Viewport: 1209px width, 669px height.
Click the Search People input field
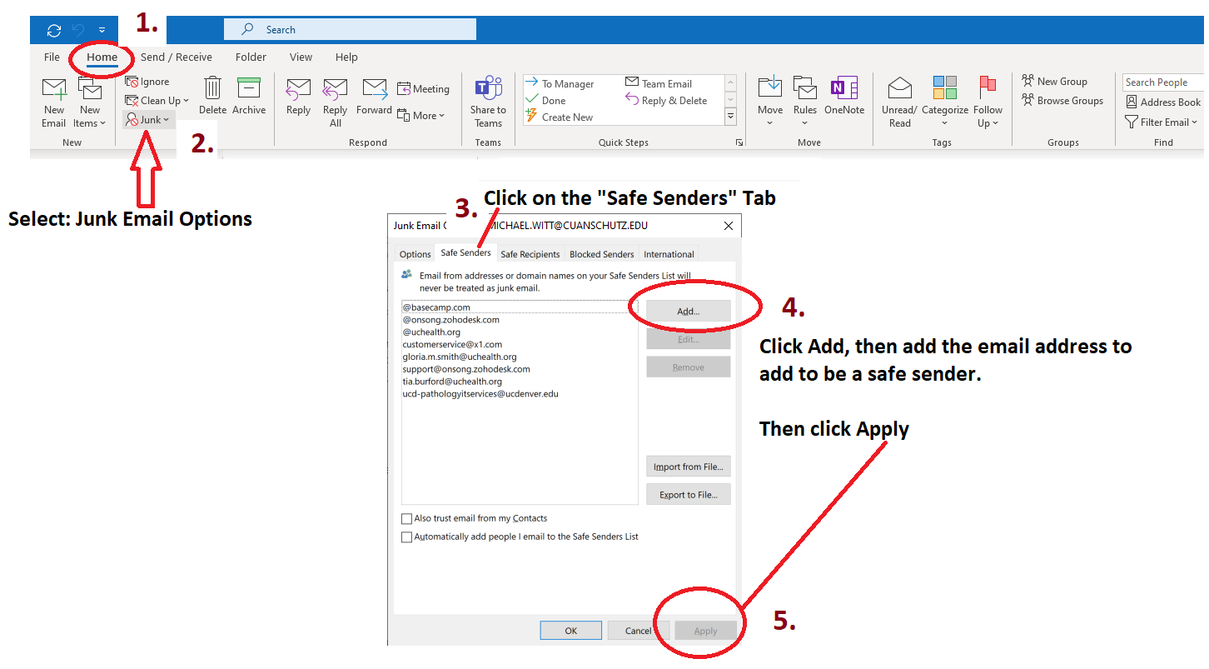point(1162,82)
